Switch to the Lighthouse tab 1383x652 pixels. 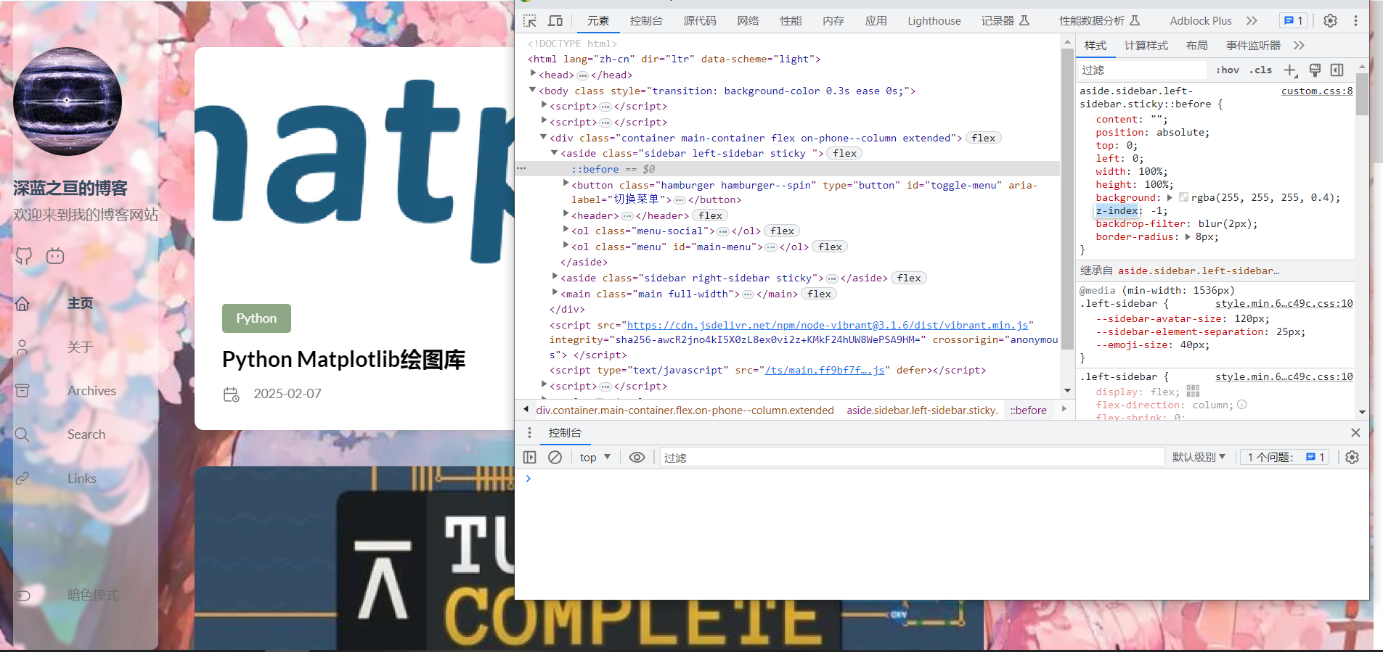(934, 21)
